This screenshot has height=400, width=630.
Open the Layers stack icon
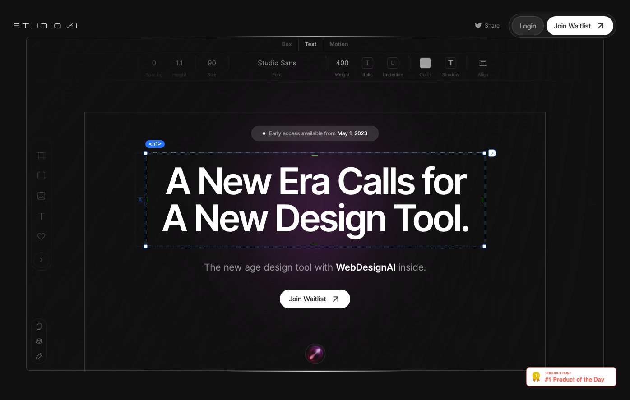point(39,341)
